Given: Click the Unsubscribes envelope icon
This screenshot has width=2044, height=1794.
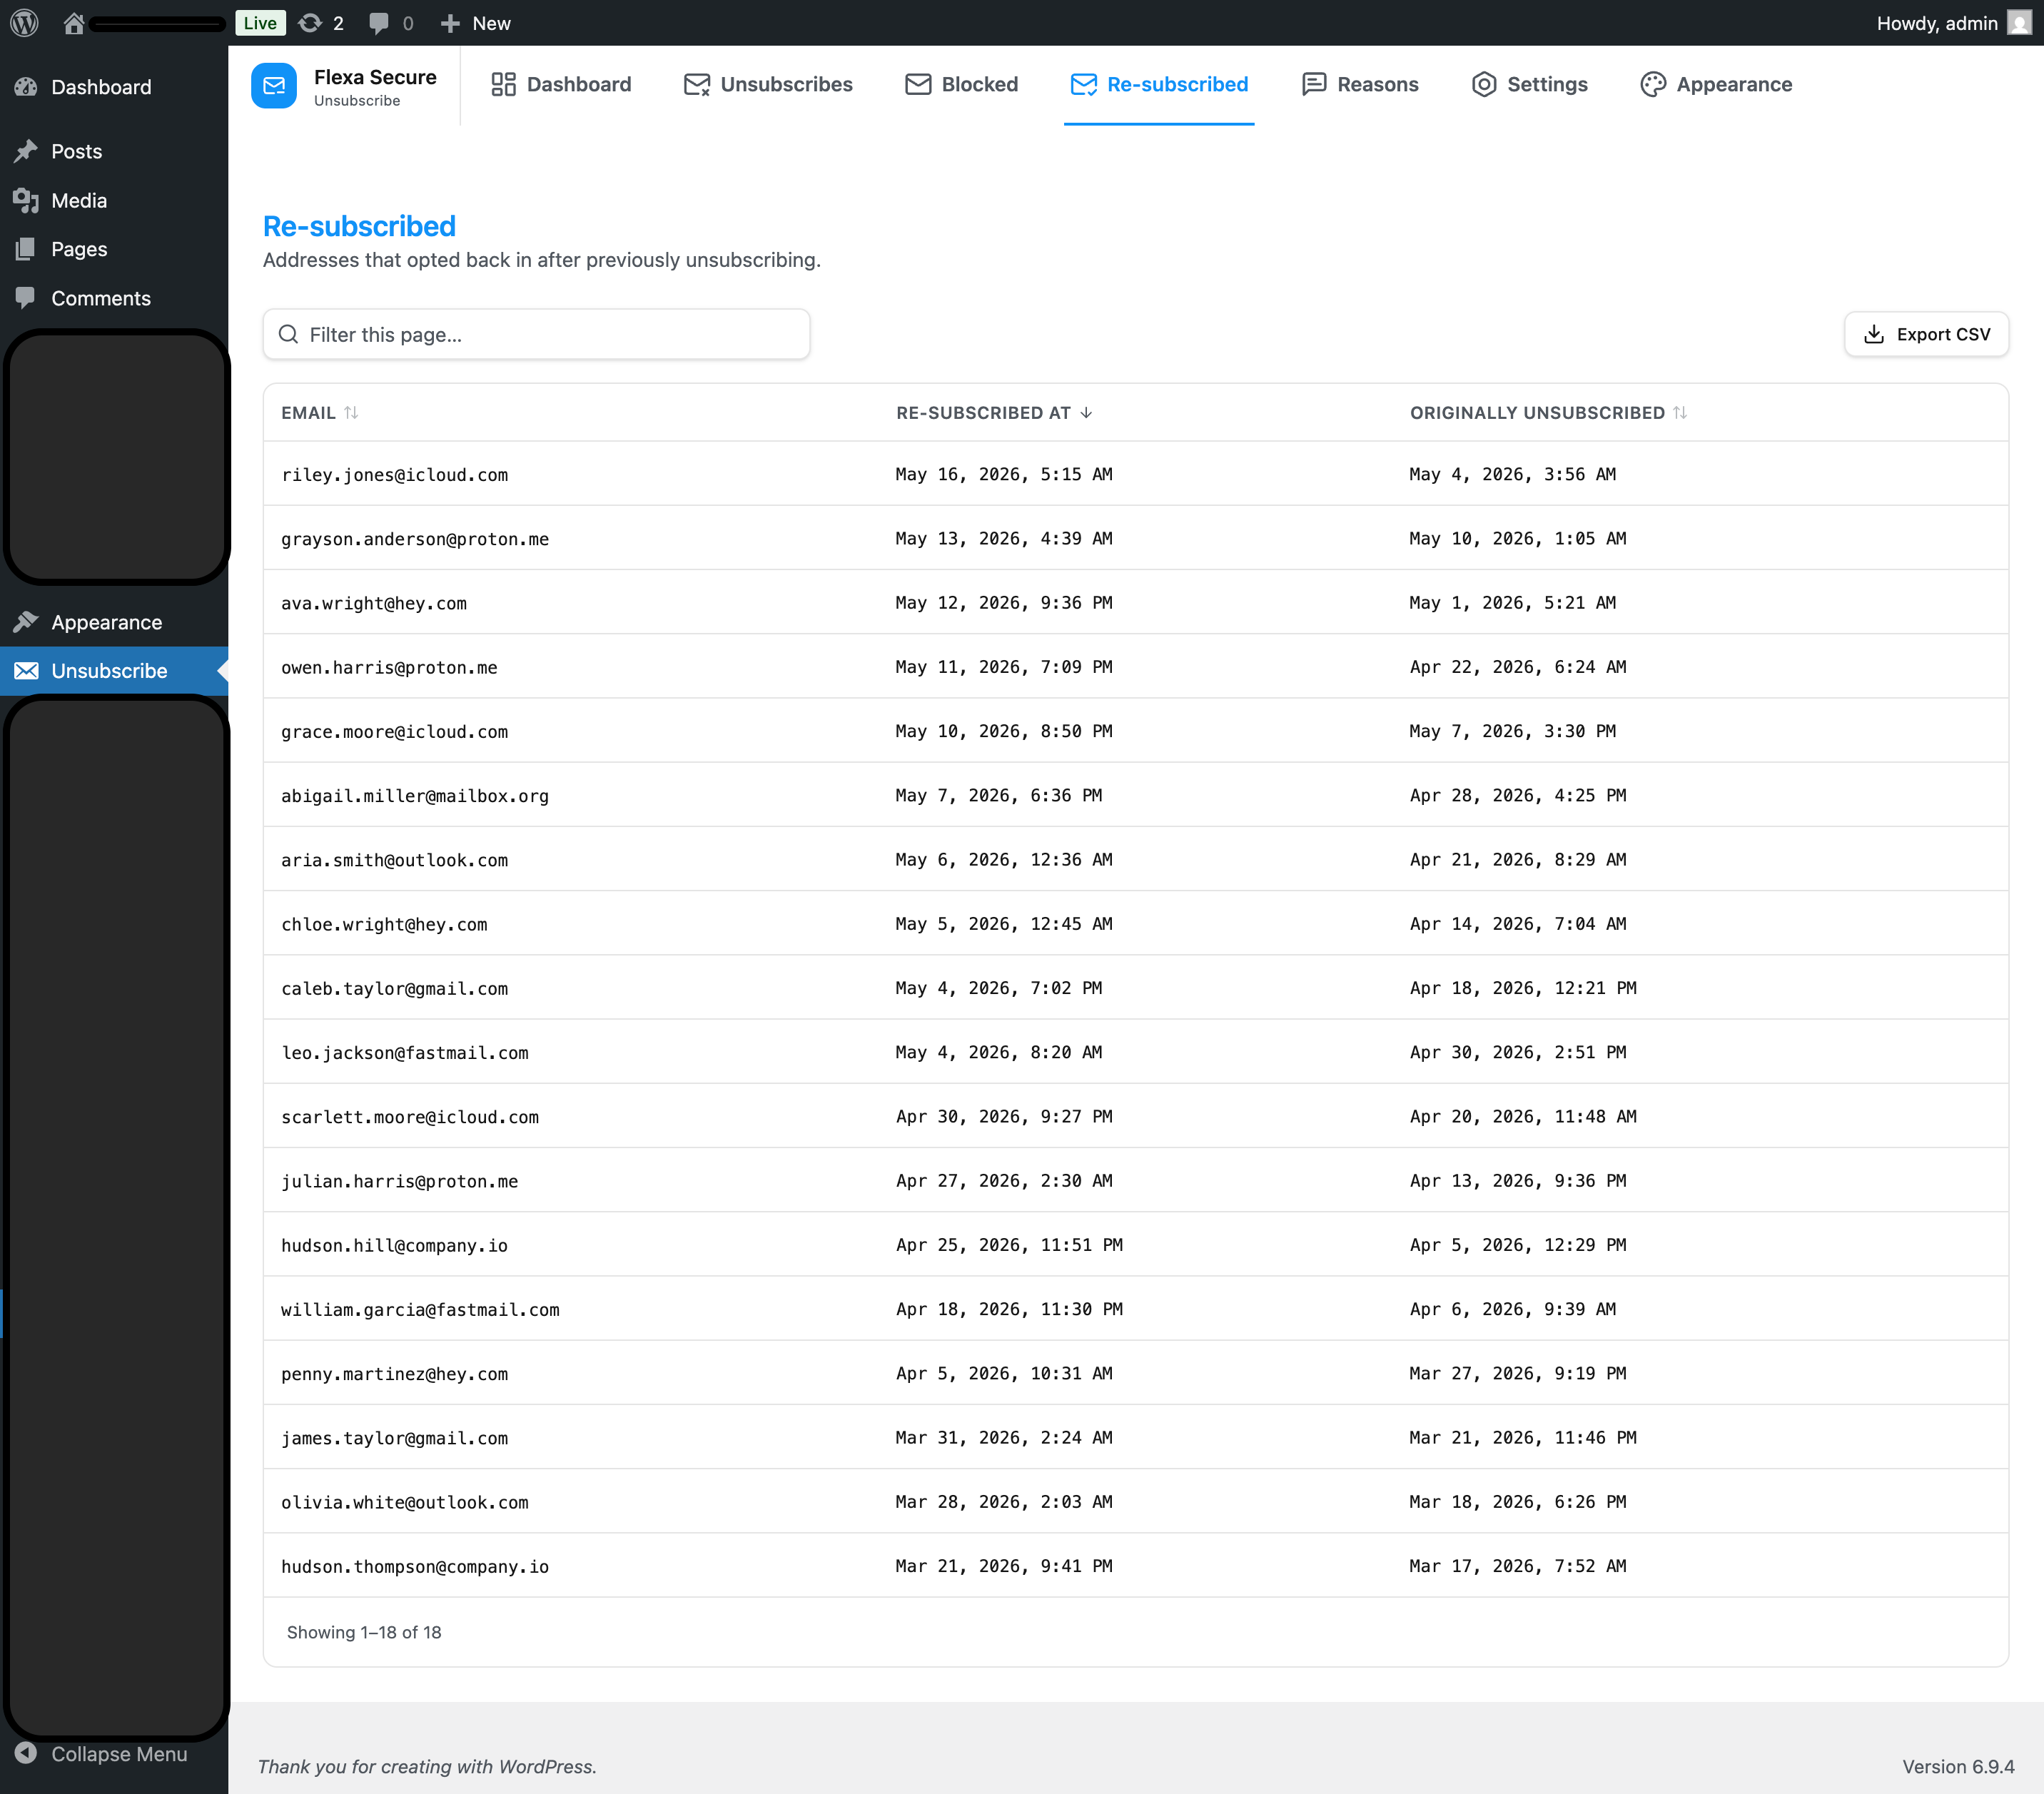Looking at the screenshot, I should click(x=697, y=84).
